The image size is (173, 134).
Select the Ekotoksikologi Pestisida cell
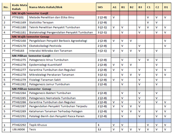tap(62, 46)
